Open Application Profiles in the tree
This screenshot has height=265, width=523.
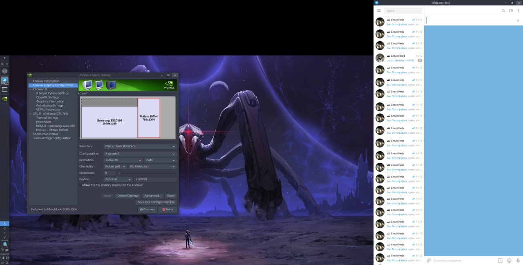(45, 134)
